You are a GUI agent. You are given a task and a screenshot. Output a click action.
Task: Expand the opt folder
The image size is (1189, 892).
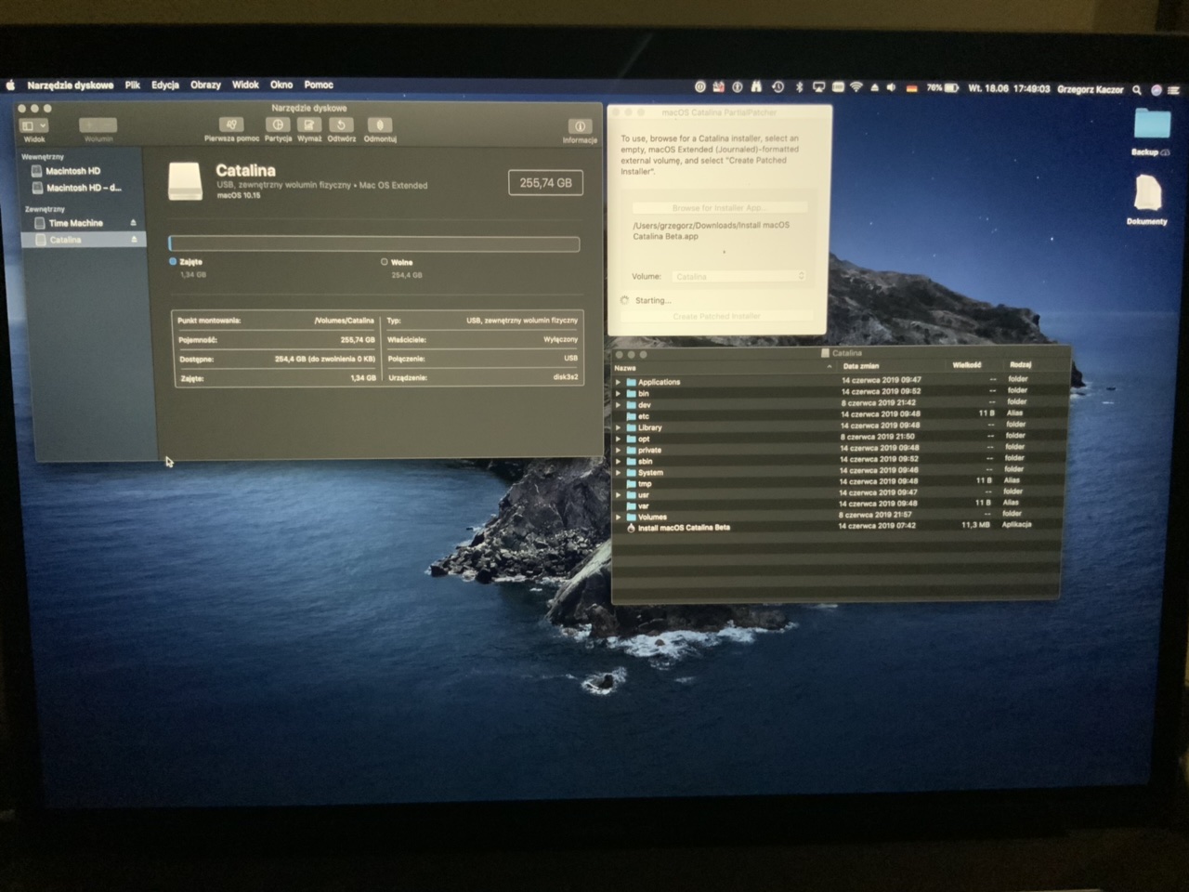tap(619, 439)
